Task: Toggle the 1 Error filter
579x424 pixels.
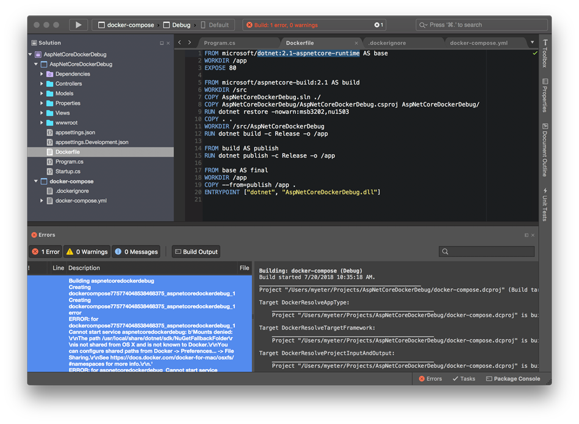Action: point(46,252)
